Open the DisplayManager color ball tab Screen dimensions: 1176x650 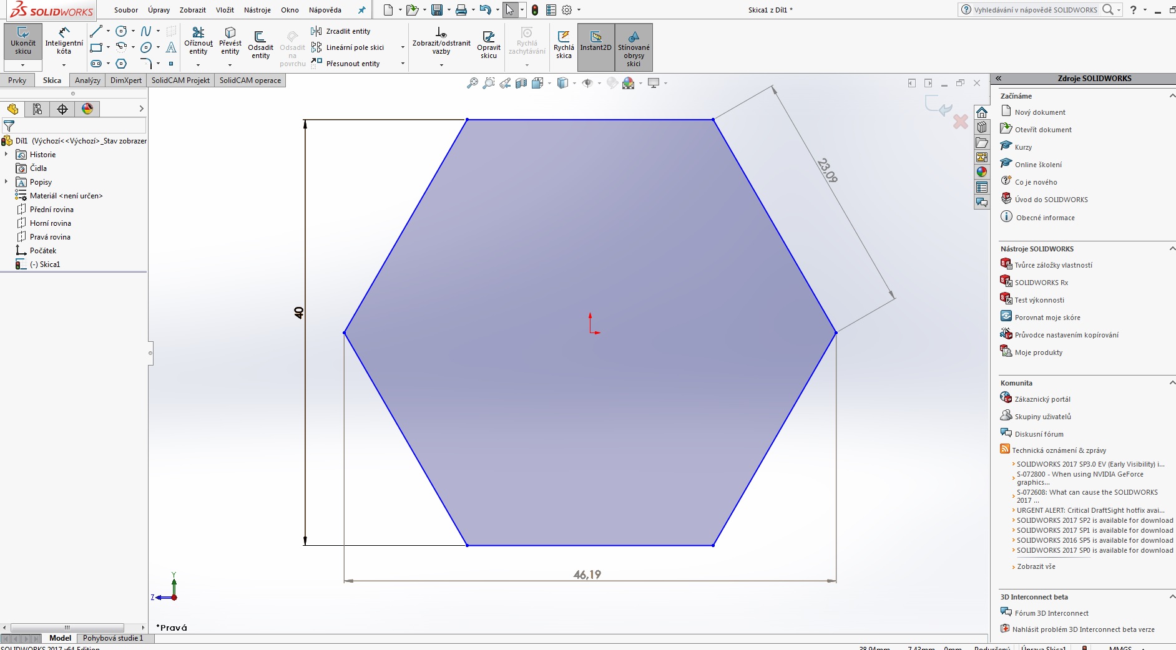[x=87, y=109]
